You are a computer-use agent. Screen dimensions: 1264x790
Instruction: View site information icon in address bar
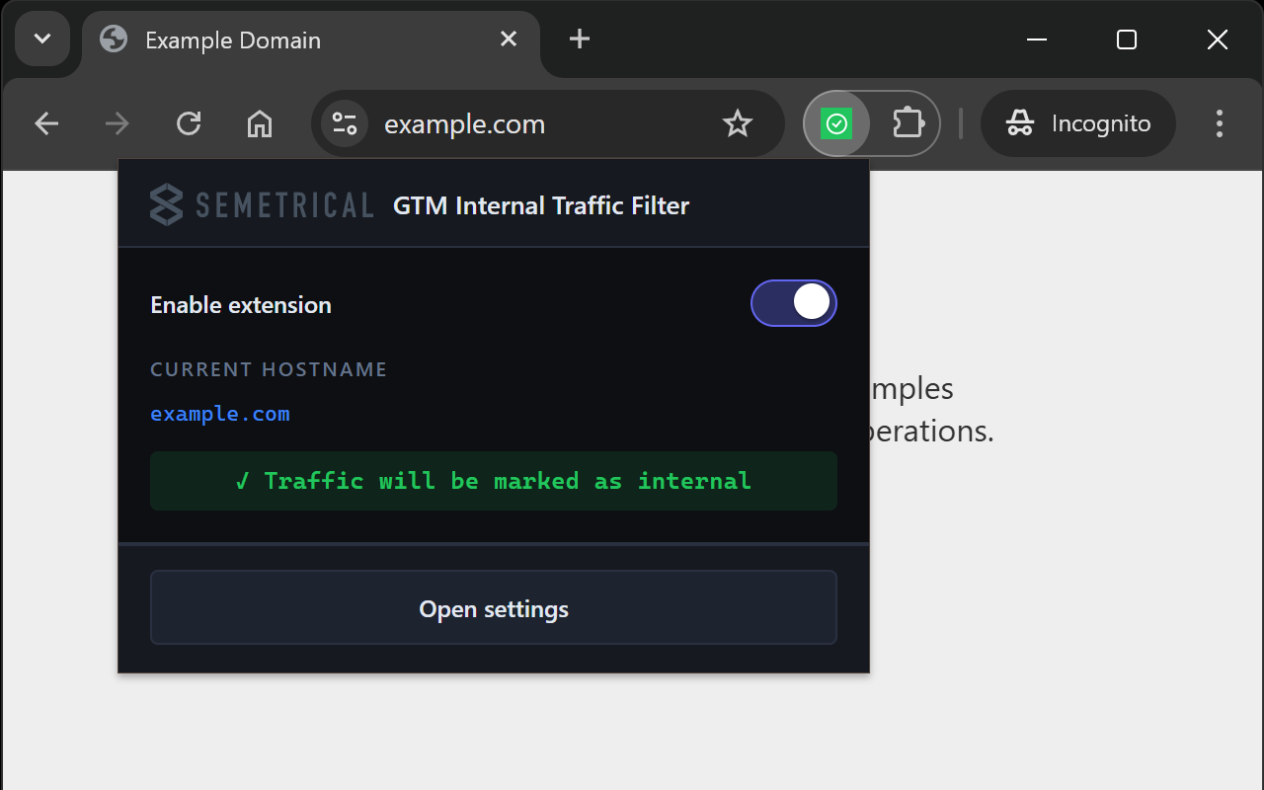point(345,123)
